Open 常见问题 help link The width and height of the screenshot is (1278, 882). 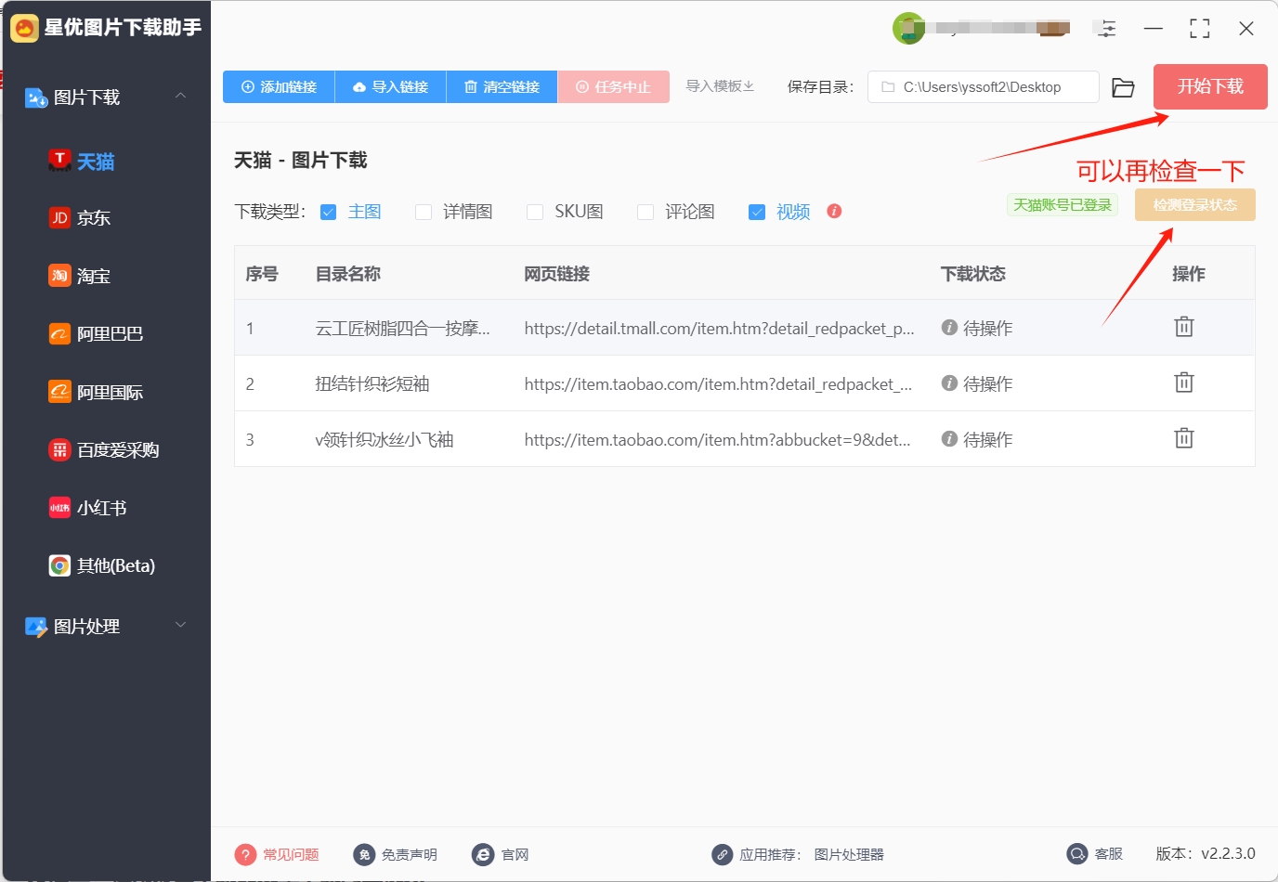277,854
